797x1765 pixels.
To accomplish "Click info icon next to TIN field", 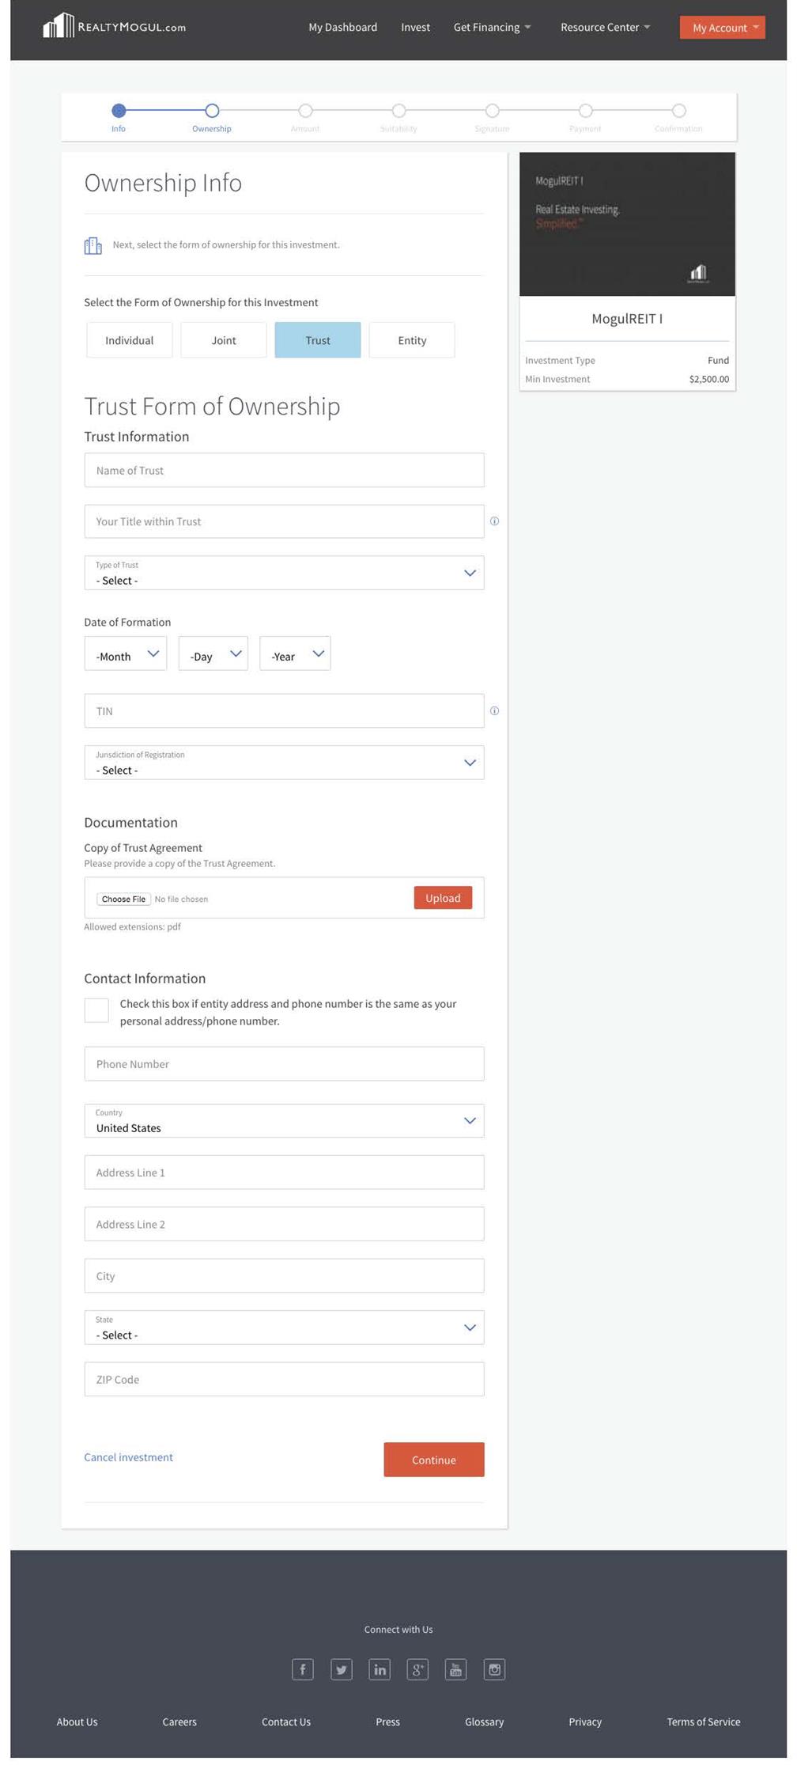I will click(494, 710).
